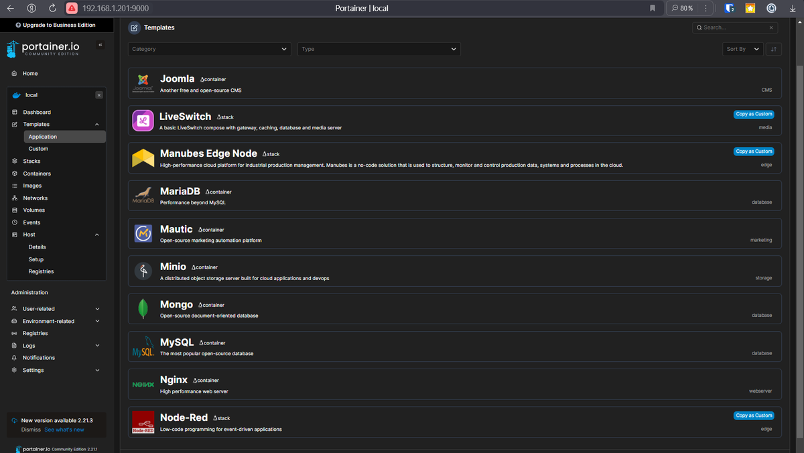Collapse the Templates sidebar section chevron
The height and width of the screenshot is (453, 804).
(x=97, y=124)
